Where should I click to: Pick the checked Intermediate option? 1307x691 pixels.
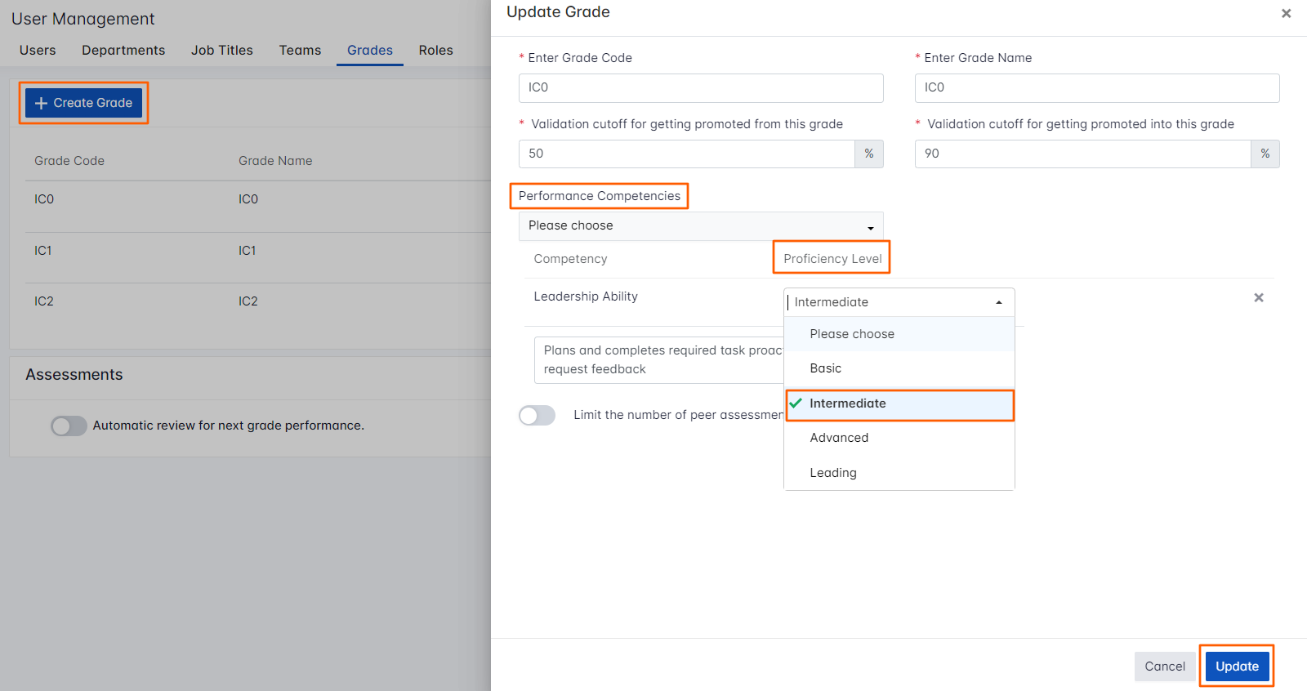coord(847,403)
